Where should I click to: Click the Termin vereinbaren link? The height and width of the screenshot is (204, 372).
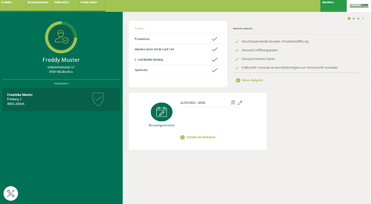pyautogui.click(x=200, y=137)
